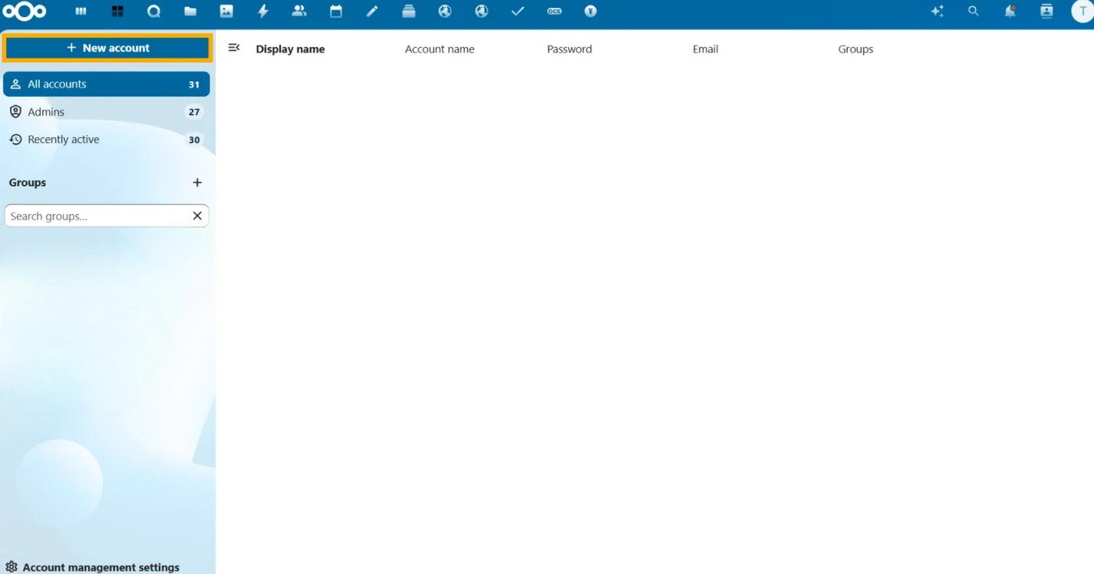Open the Assistant sparkles icon

pos(938,12)
